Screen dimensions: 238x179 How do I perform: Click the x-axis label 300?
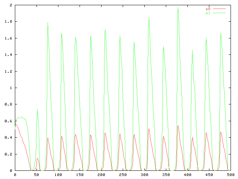point(144,175)
